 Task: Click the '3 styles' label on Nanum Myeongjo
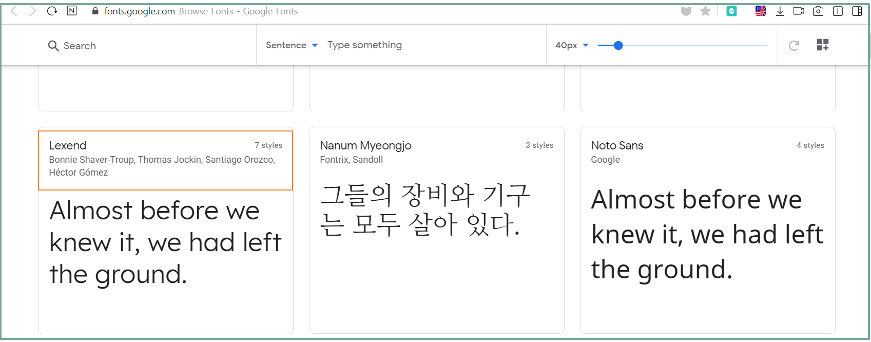[539, 145]
